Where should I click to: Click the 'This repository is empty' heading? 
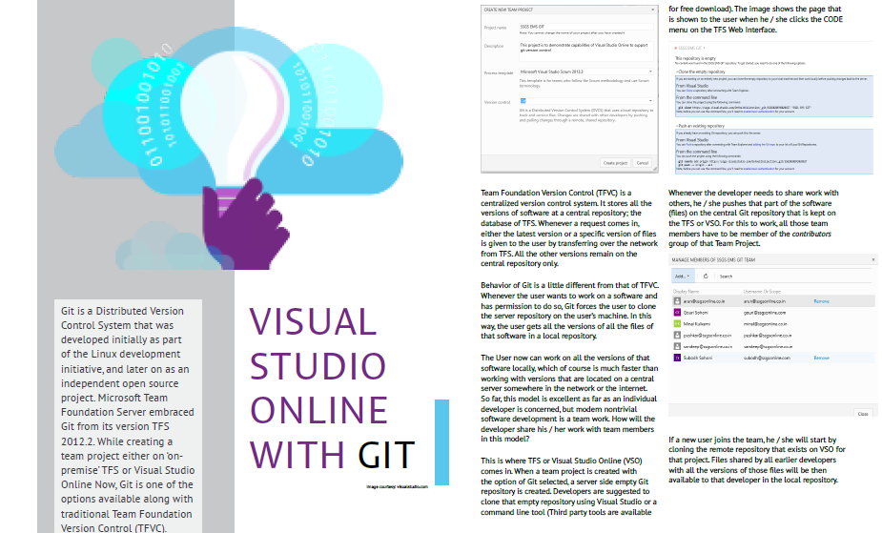coord(695,58)
